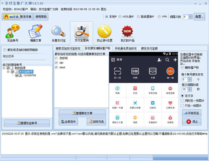Image resolution: width=209 pixels, height=161 pixels.
Task: Tap the 理财小工具 calculator icon
Action: click(117, 118)
